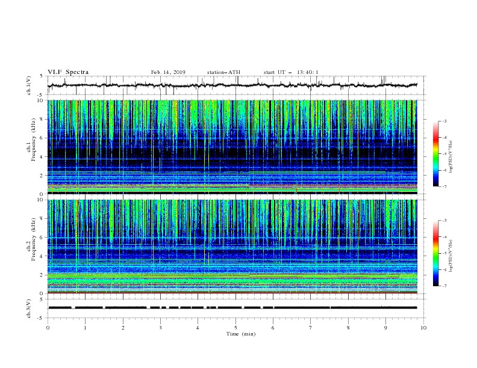Viewport: 477px width, 368px height.
Task: Select the date text "Feb. 14, 2019"
Action: 168,72
